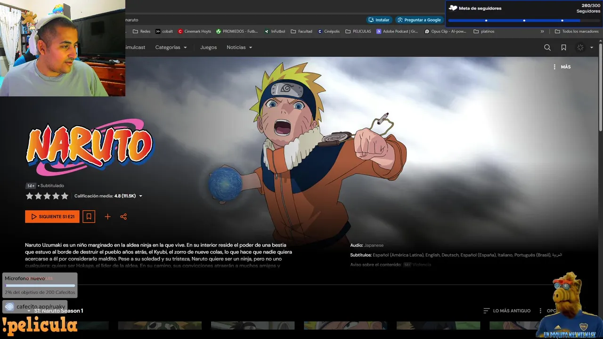Open the watchlist bookmark icon in header
The width and height of the screenshot is (603, 339).
click(563, 48)
